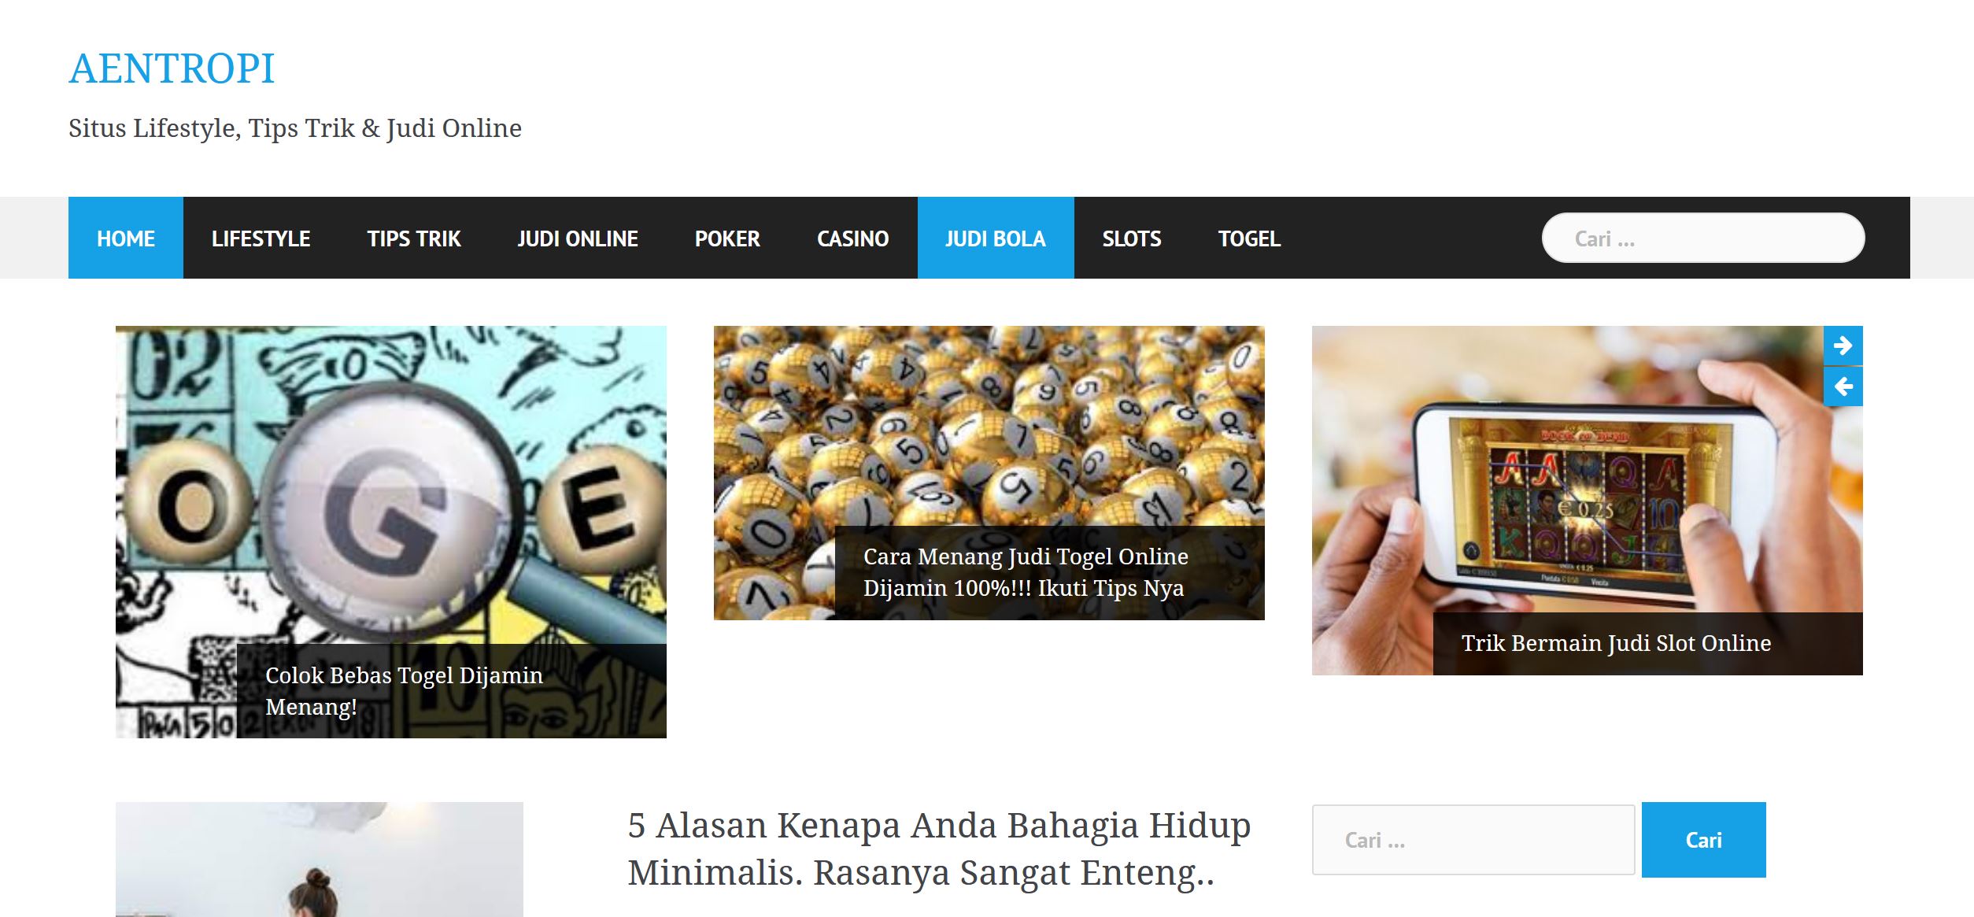Click the AENTROPI site title
Screen dimensions: 1974x917
(x=172, y=68)
